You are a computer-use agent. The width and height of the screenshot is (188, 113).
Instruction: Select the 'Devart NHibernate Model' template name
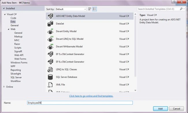69,47
